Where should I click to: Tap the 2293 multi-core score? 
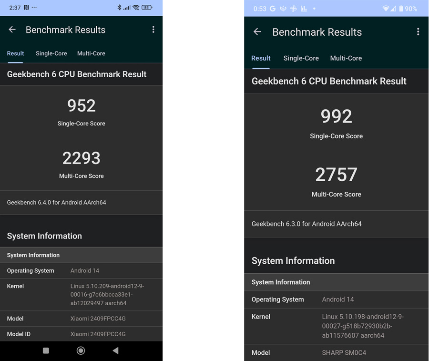pyautogui.click(x=81, y=158)
